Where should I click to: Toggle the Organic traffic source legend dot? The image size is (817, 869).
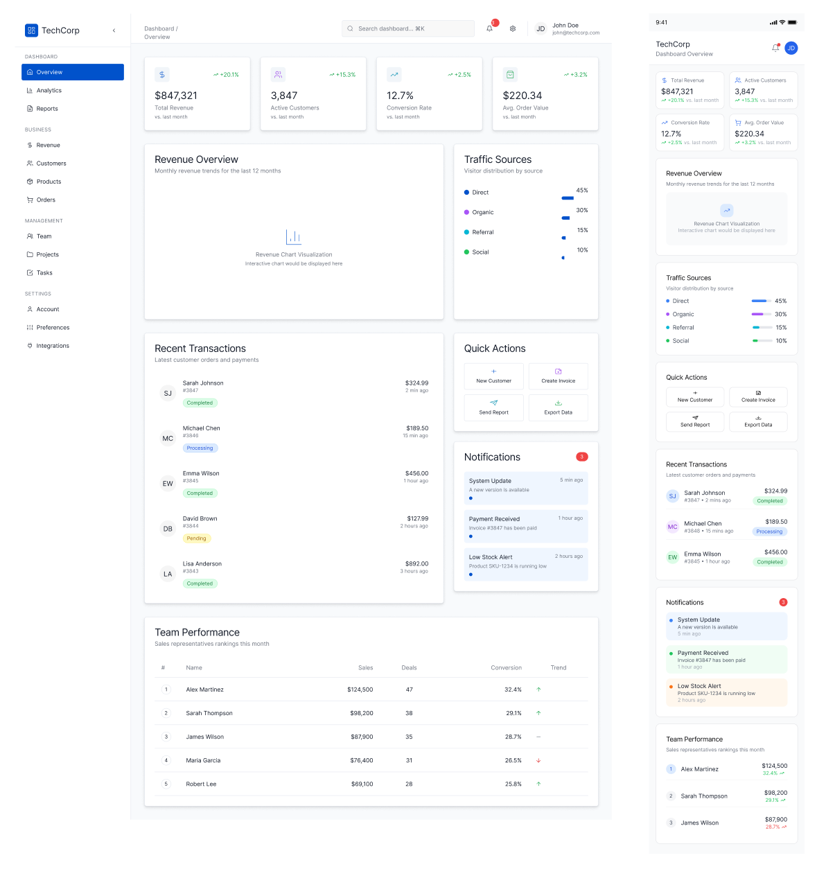coord(468,212)
